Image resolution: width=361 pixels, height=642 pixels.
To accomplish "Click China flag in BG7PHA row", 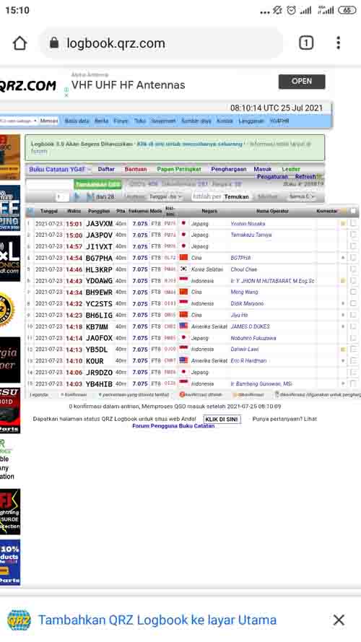I will coord(183,258).
